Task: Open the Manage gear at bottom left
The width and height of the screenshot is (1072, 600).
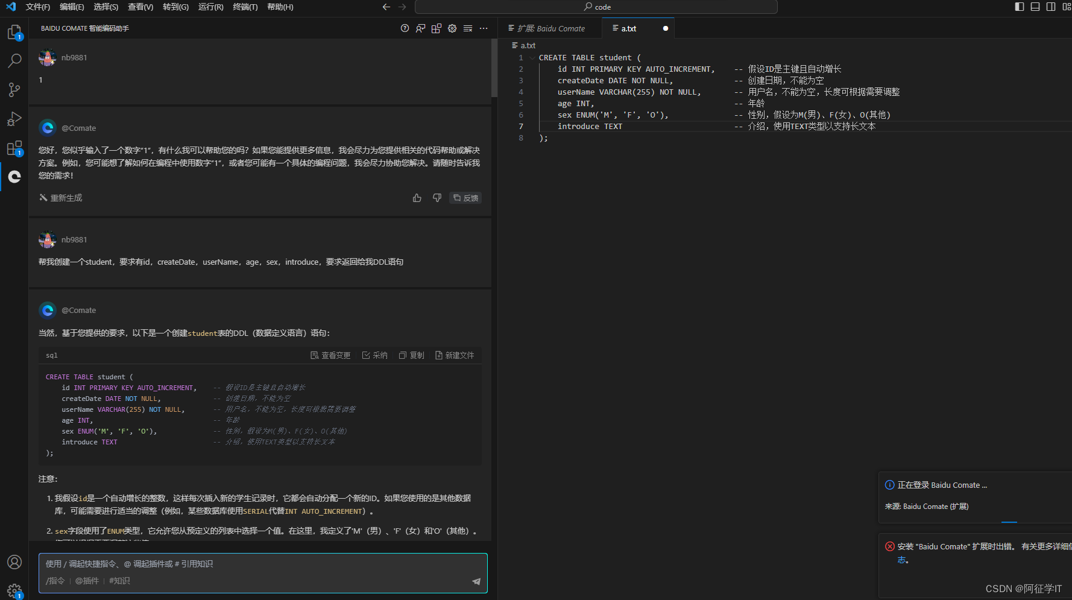Action: pyautogui.click(x=14, y=590)
